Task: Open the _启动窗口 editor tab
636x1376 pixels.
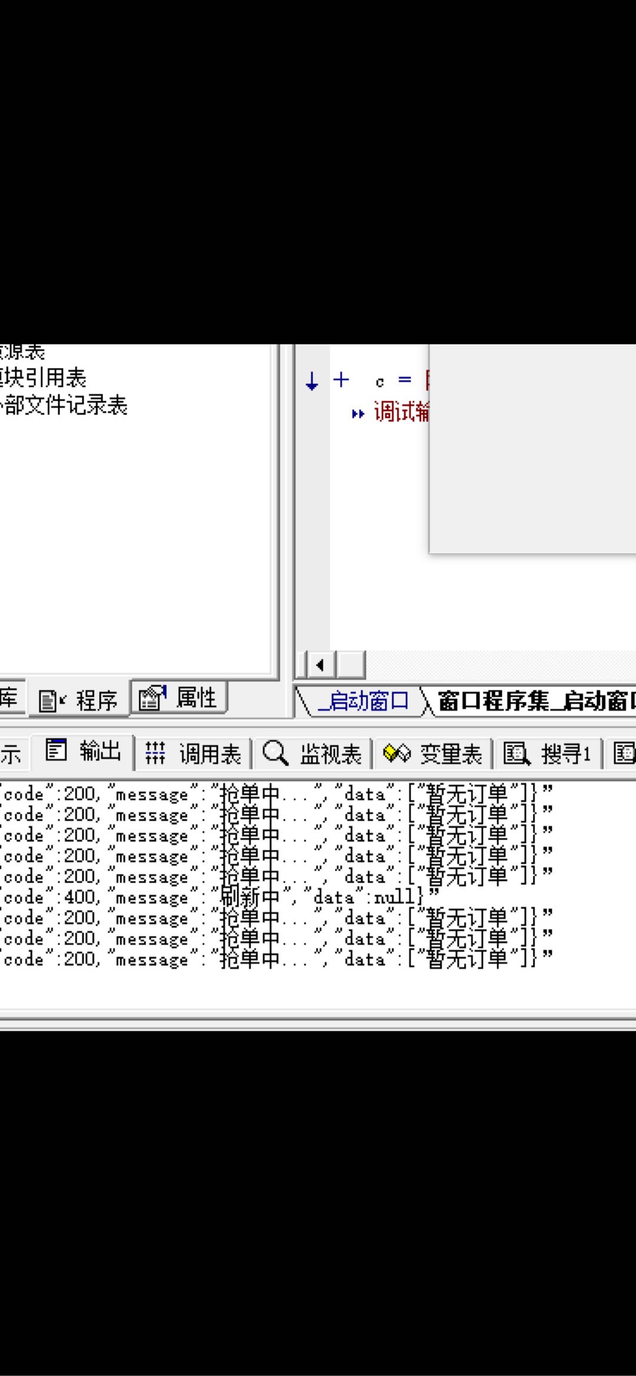Action: click(x=363, y=701)
